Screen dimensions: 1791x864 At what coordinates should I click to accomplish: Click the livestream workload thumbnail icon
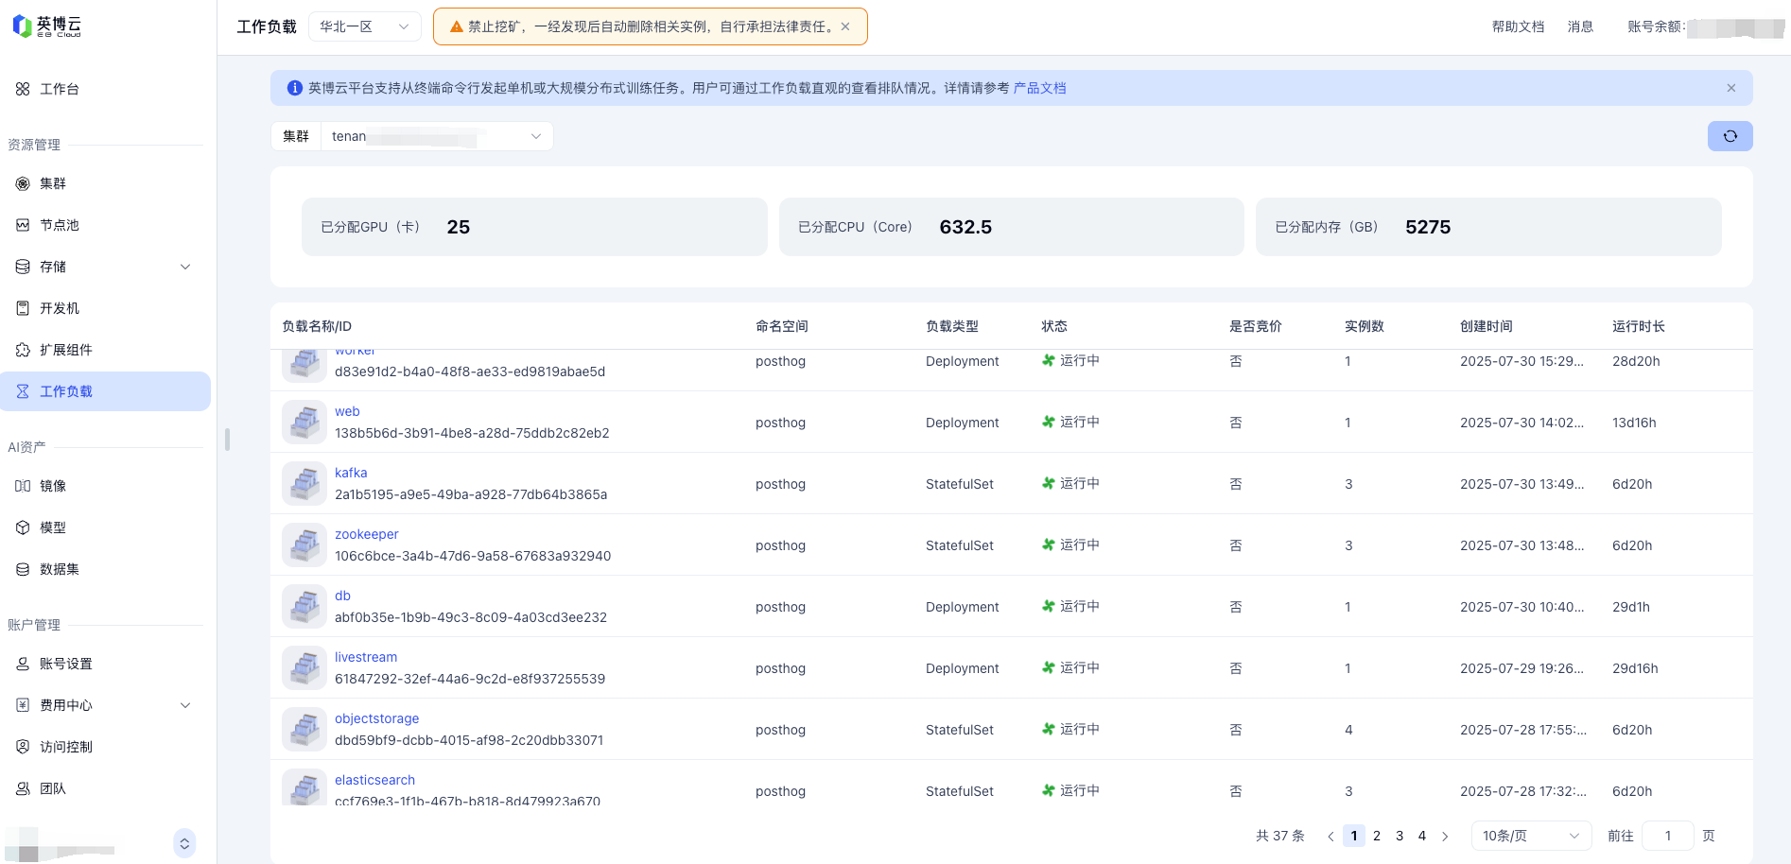coord(304,668)
